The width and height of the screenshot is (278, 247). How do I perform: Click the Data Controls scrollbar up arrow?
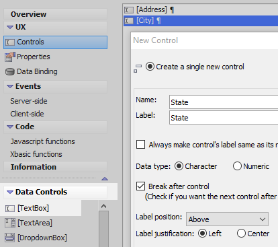click(x=103, y=206)
